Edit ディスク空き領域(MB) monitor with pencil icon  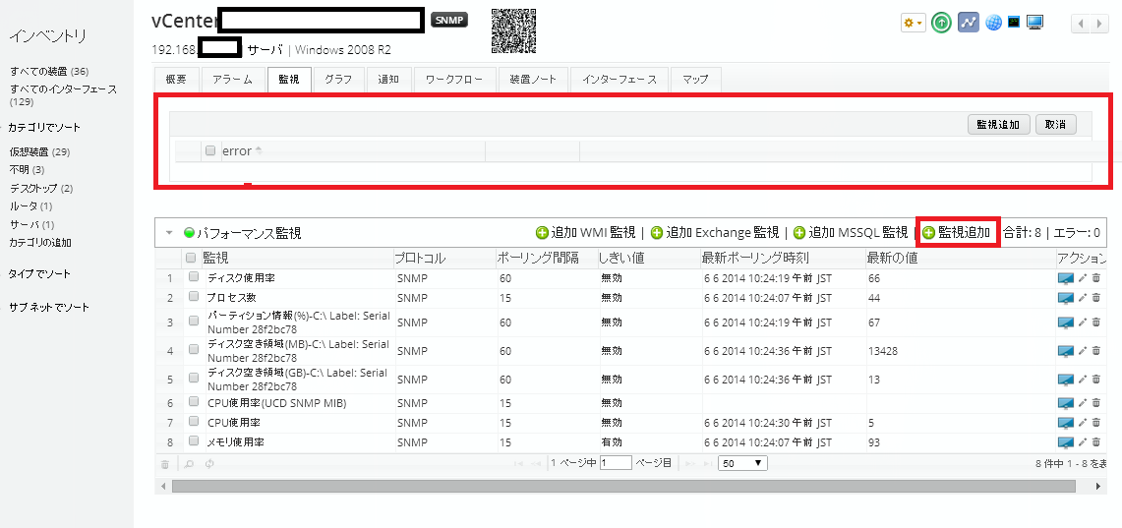[1083, 351]
